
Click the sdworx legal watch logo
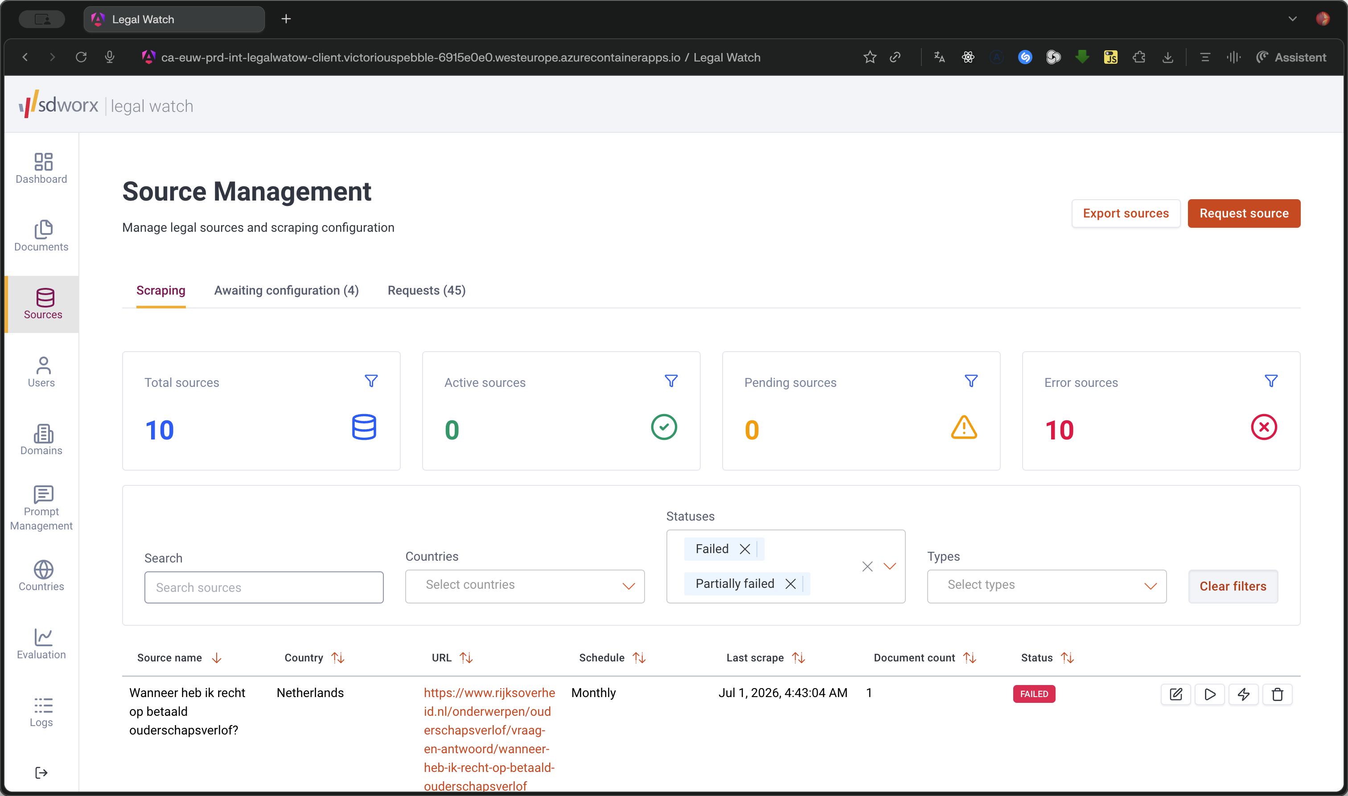click(106, 104)
